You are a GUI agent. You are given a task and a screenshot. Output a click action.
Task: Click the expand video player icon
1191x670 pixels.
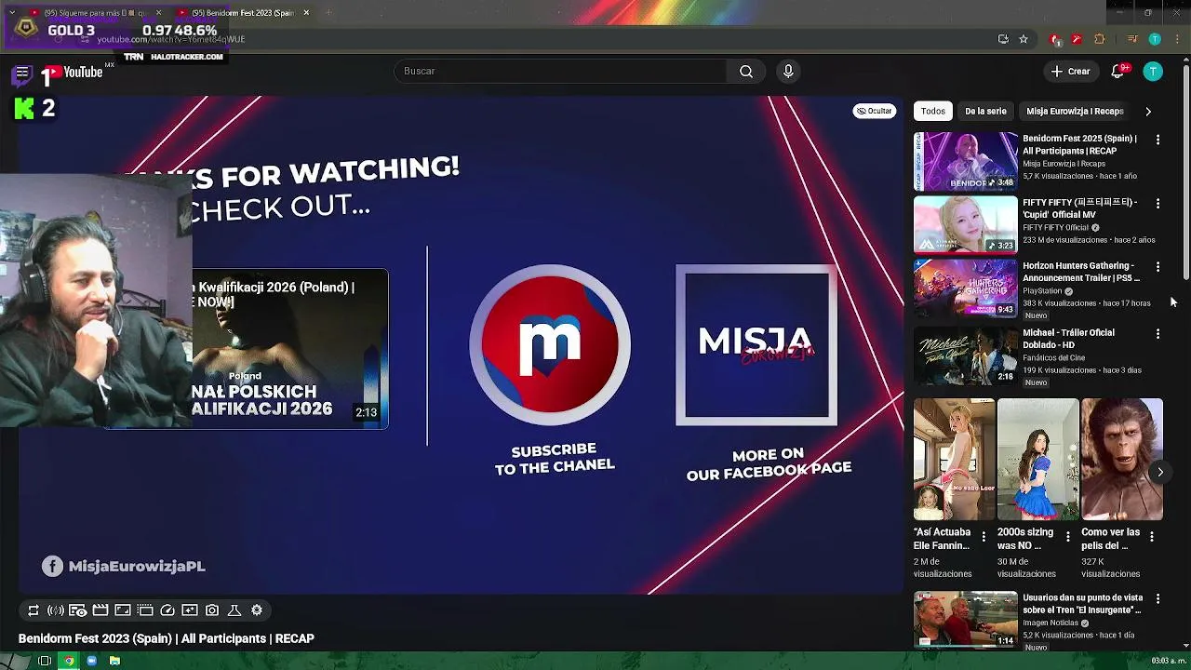coord(123,610)
